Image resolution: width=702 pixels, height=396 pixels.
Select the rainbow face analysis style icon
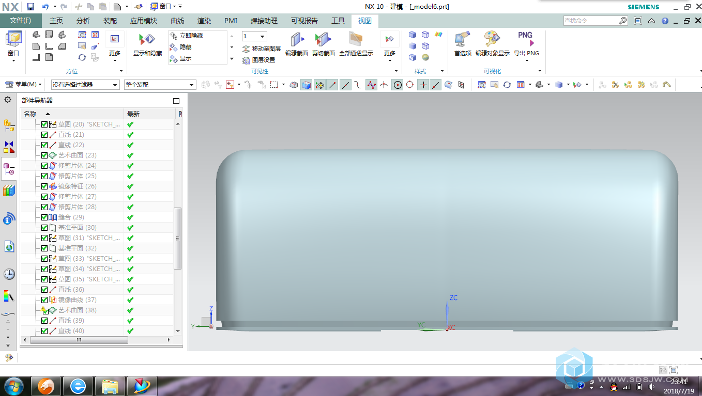pyautogui.click(x=438, y=35)
